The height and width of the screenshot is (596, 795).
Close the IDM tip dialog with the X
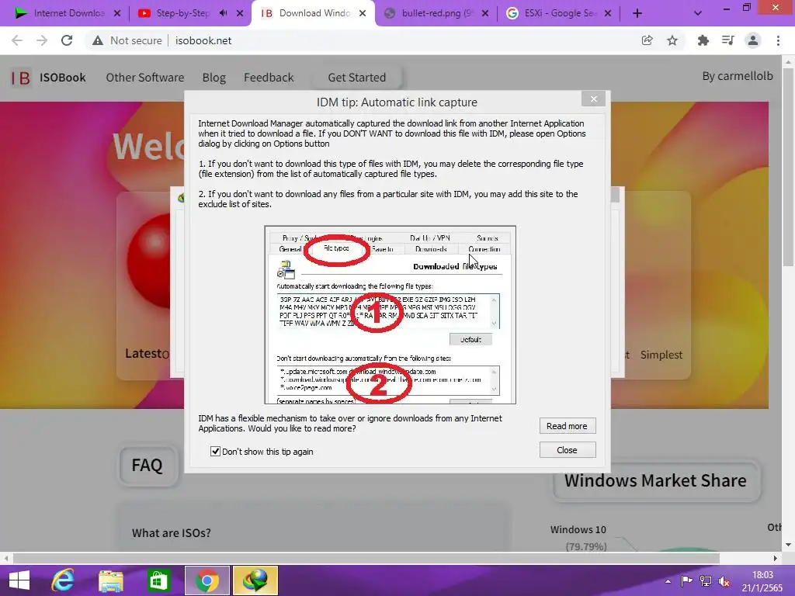(x=594, y=99)
